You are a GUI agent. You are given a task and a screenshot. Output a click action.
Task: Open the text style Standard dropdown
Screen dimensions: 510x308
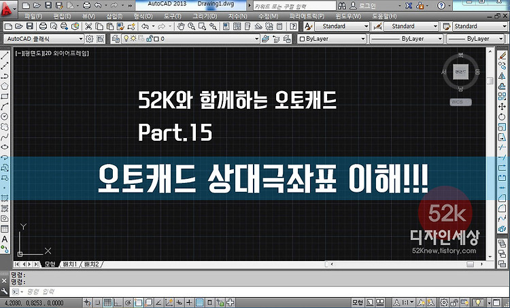341,27
